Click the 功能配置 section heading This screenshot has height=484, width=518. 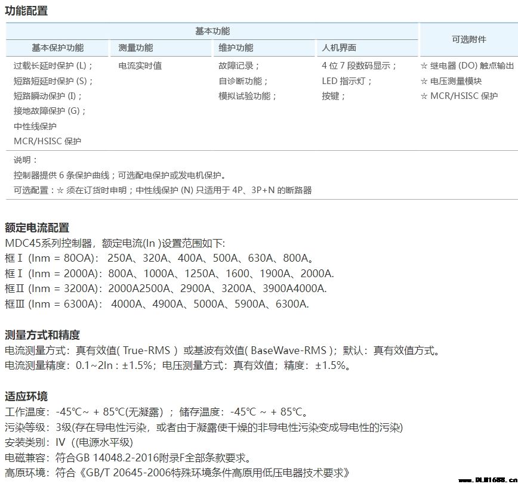point(26,11)
